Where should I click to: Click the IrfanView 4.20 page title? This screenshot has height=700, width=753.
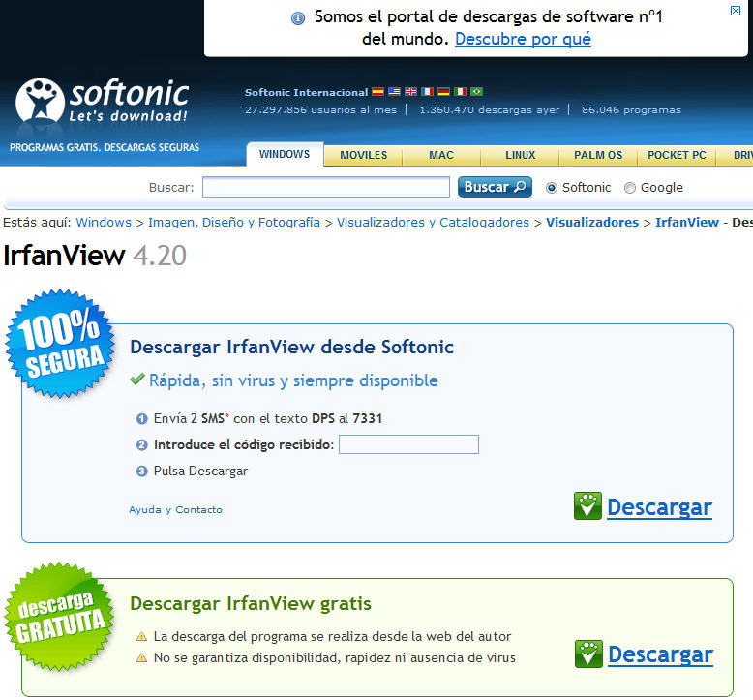click(x=95, y=255)
